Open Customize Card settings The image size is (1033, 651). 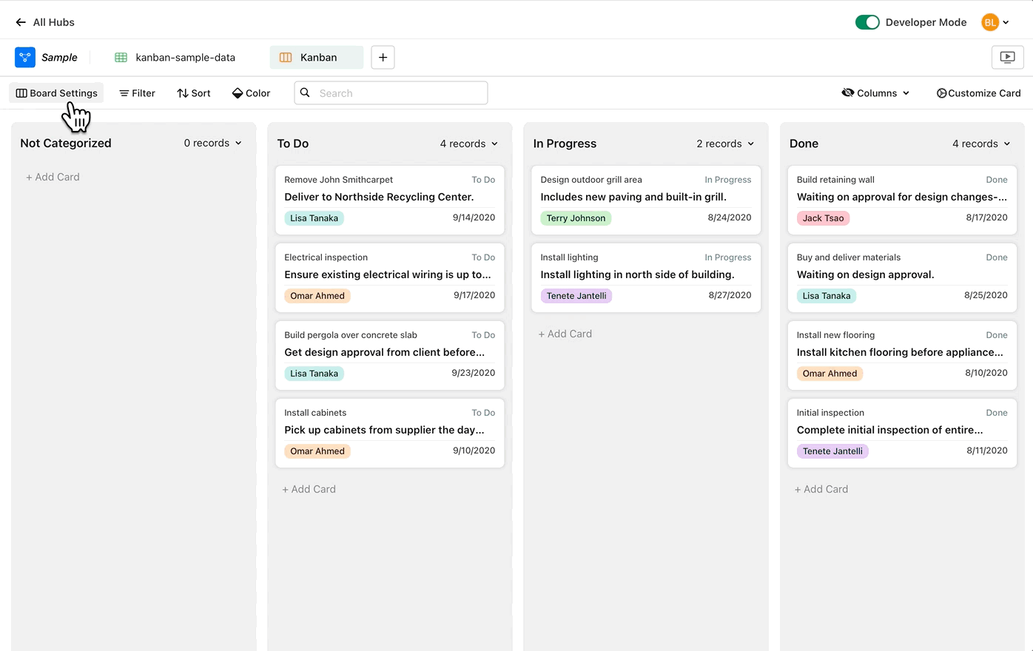tap(978, 93)
